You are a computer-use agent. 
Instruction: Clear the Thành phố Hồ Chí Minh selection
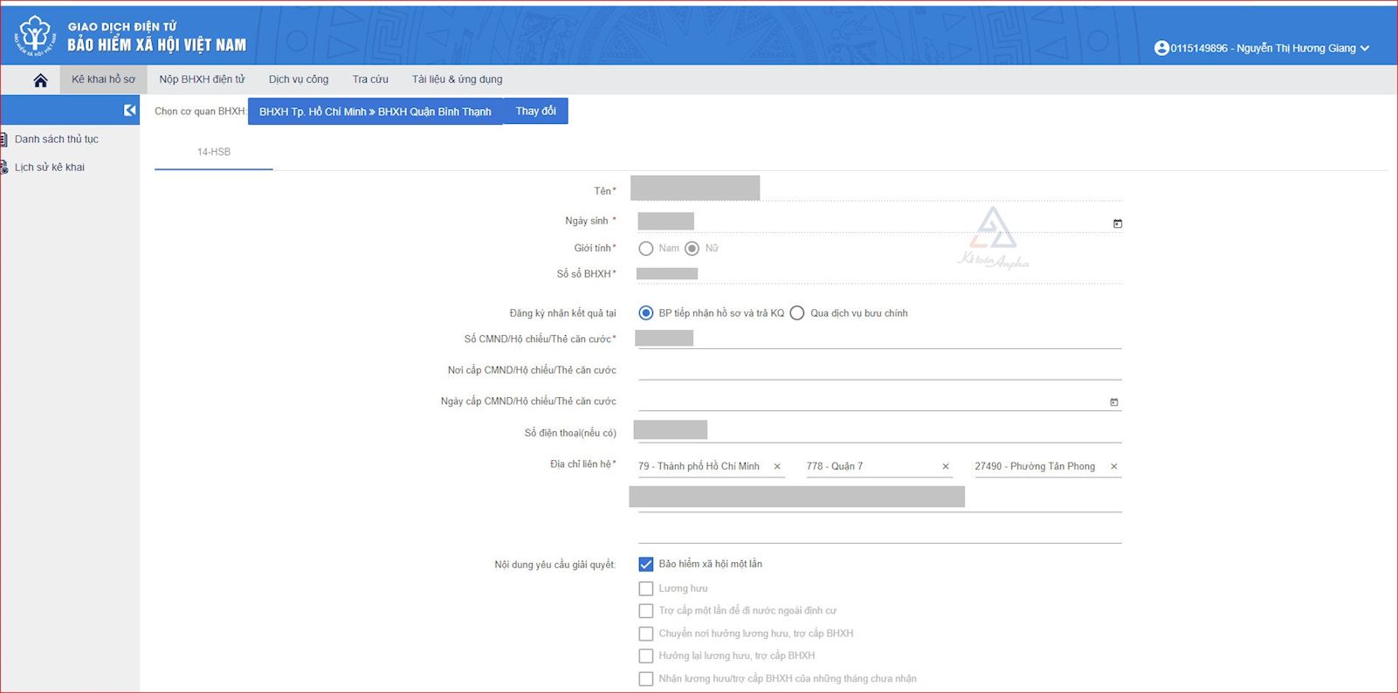click(777, 467)
